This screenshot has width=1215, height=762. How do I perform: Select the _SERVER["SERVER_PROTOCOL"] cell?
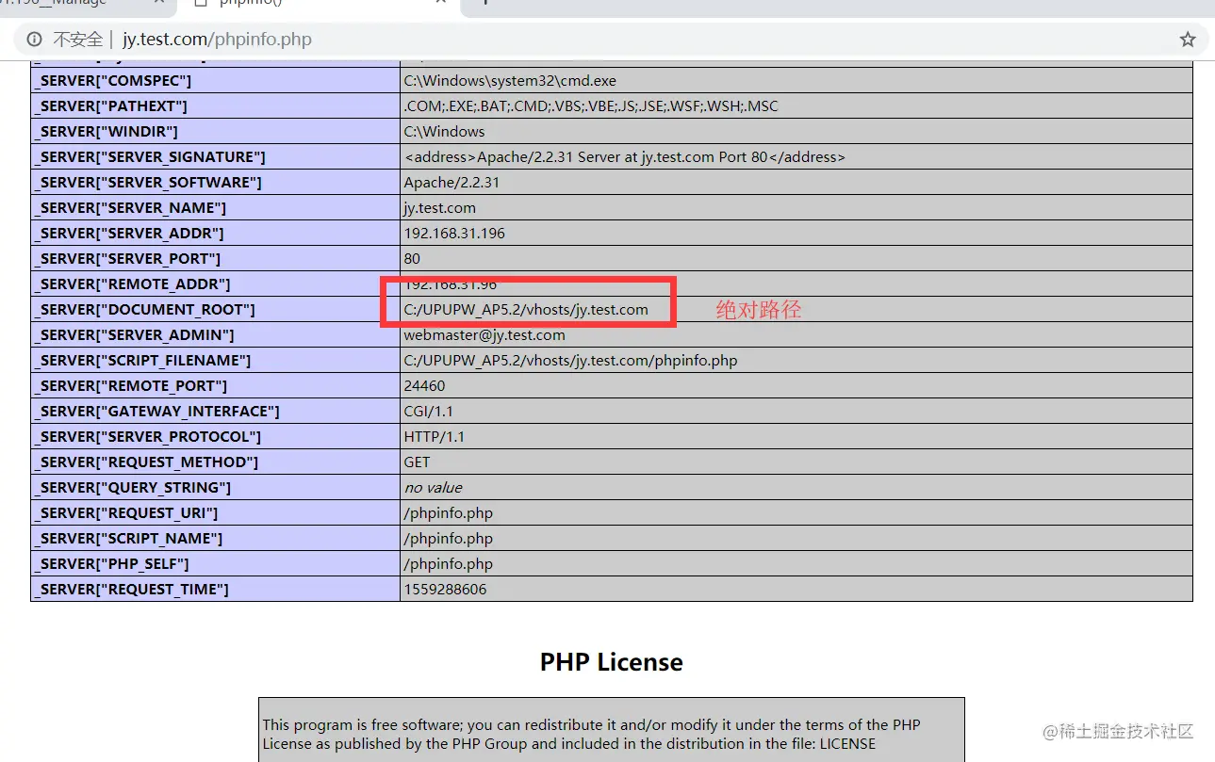[216, 437]
